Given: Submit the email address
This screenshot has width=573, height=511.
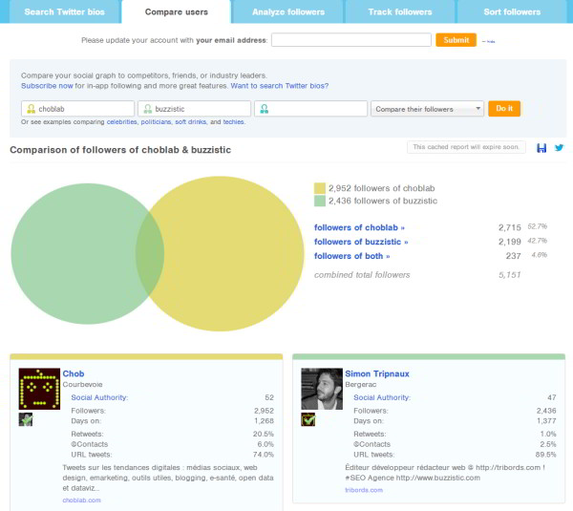Looking at the screenshot, I should [x=456, y=40].
